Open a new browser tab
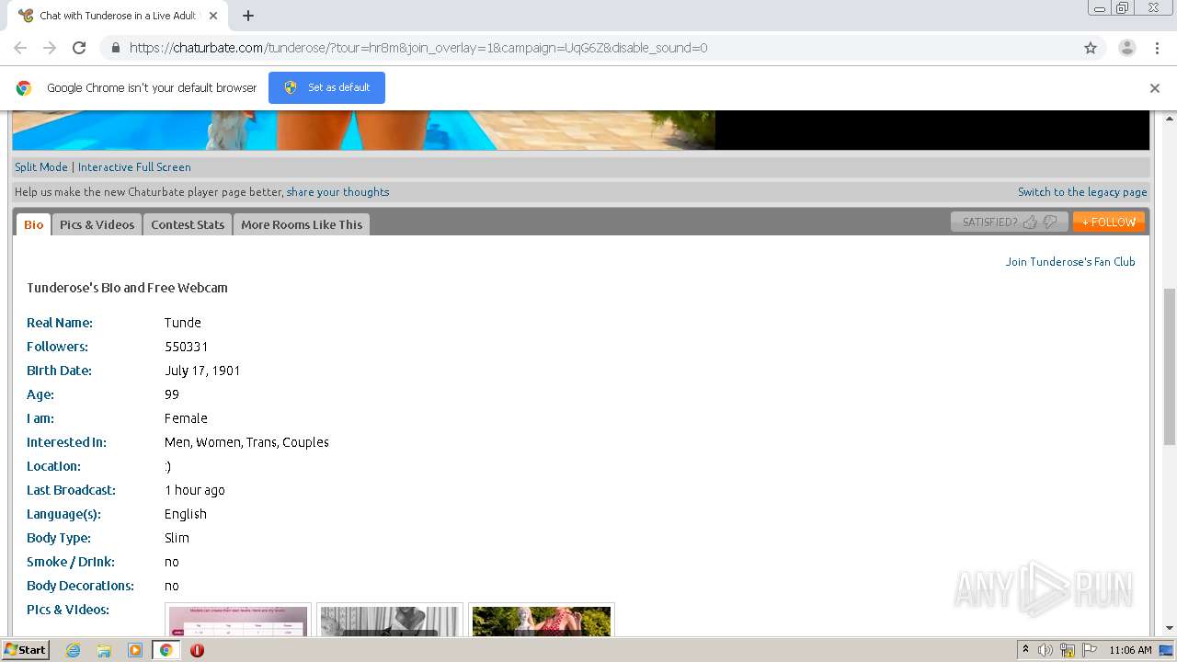Screen dimensions: 1177x662 coord(248,16)
